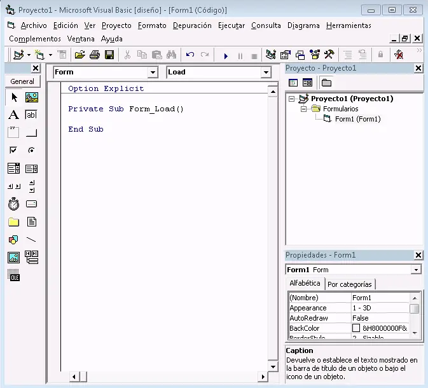428x388 pixels.
Task: Switch to Alfabética tab
Action: tap(305, 283)
